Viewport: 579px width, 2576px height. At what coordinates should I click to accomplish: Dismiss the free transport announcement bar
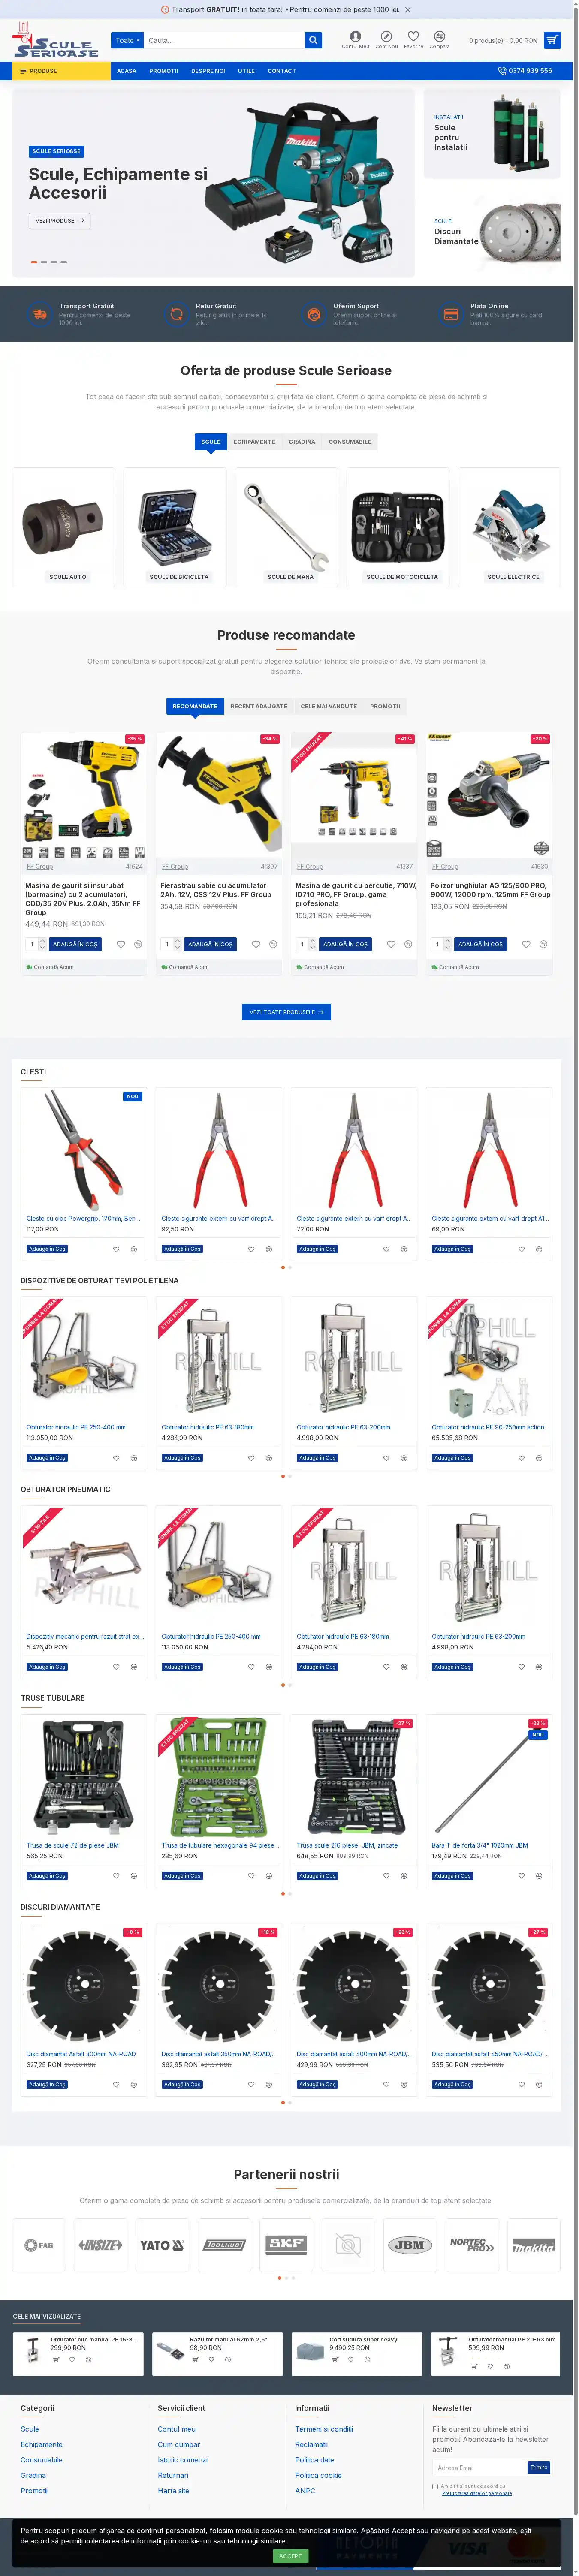[408, 10]
